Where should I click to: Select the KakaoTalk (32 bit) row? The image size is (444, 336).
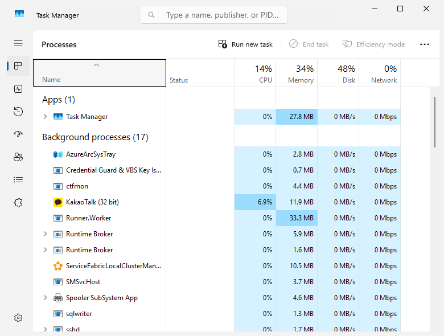pyautogui.click(x=217, y=202)
